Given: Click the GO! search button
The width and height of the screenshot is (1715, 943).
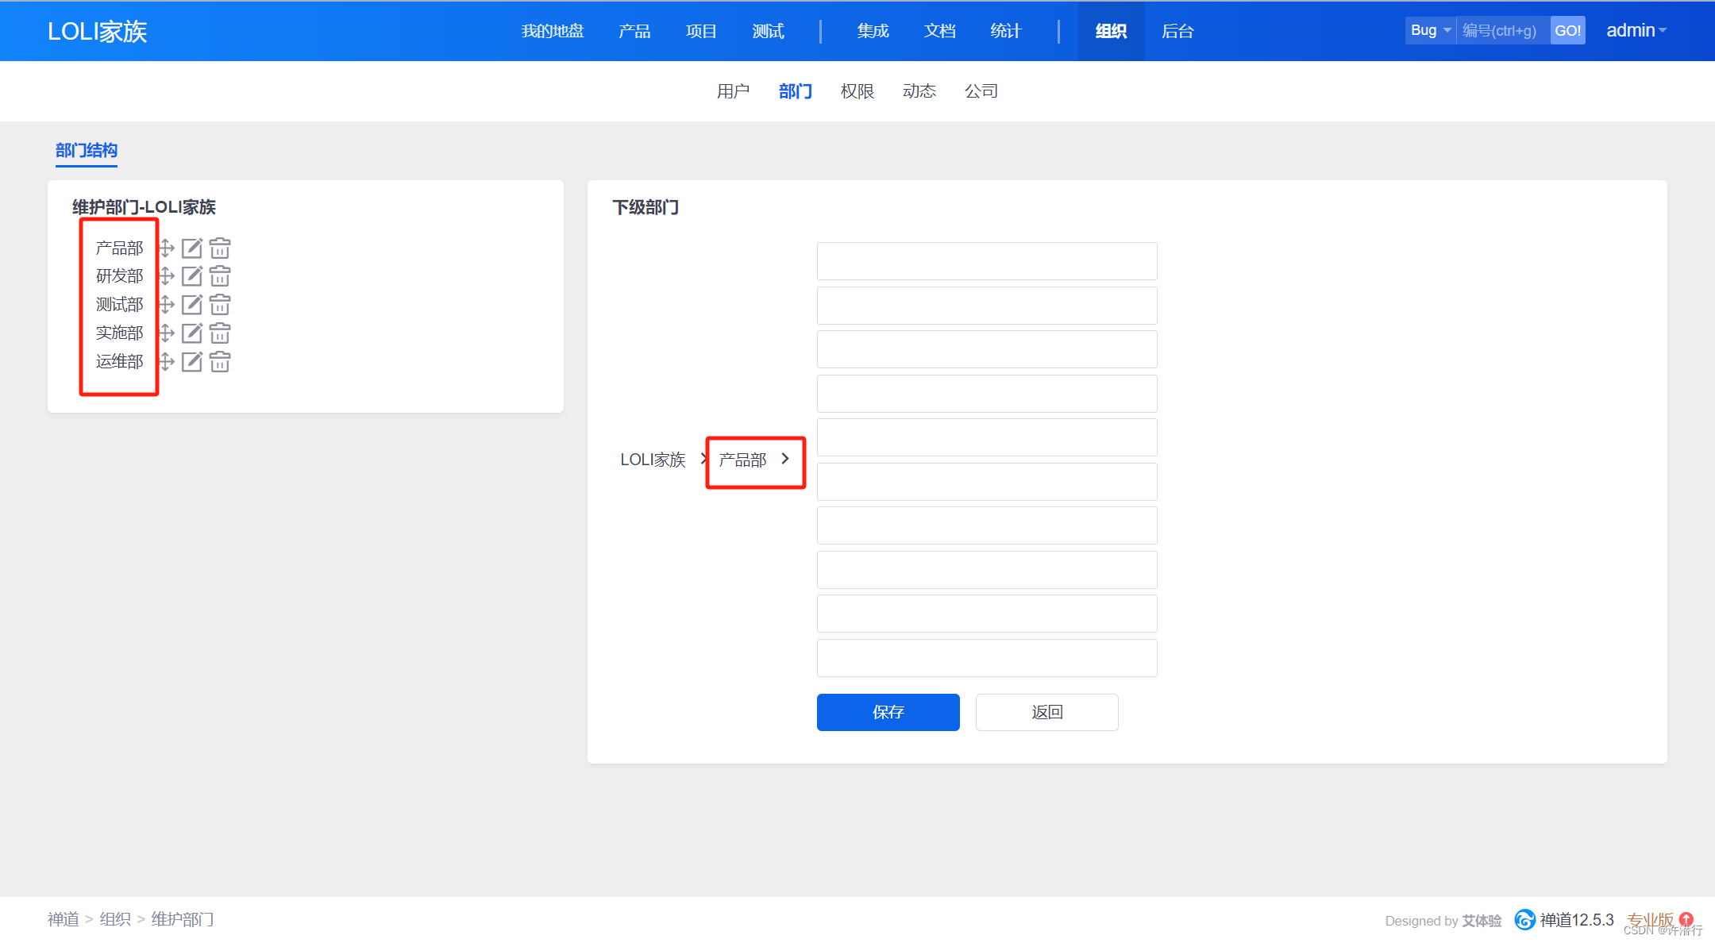Looking at the screenshot, I should [x=1567, y=30].
